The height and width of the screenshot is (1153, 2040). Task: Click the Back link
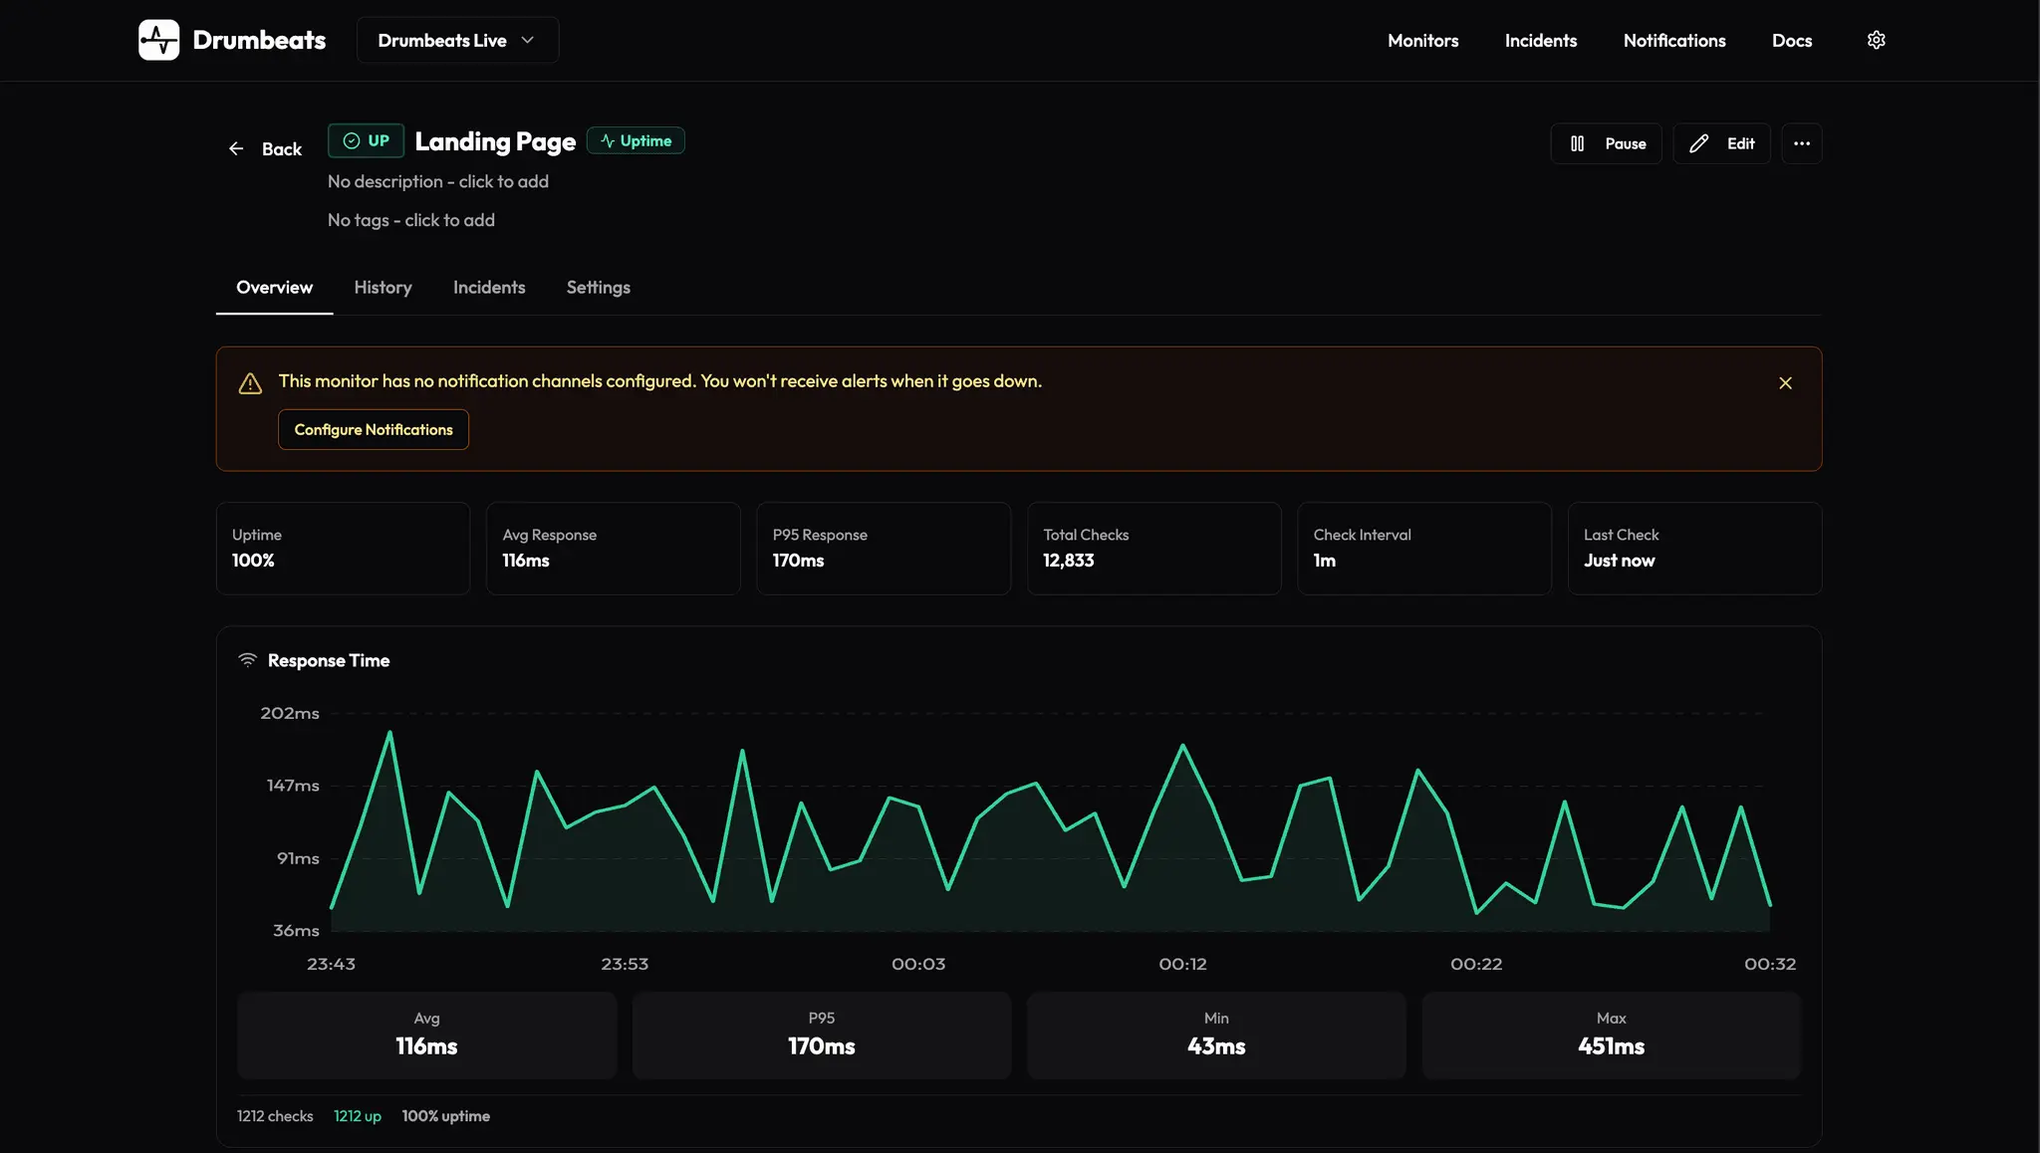pos(265,148)
